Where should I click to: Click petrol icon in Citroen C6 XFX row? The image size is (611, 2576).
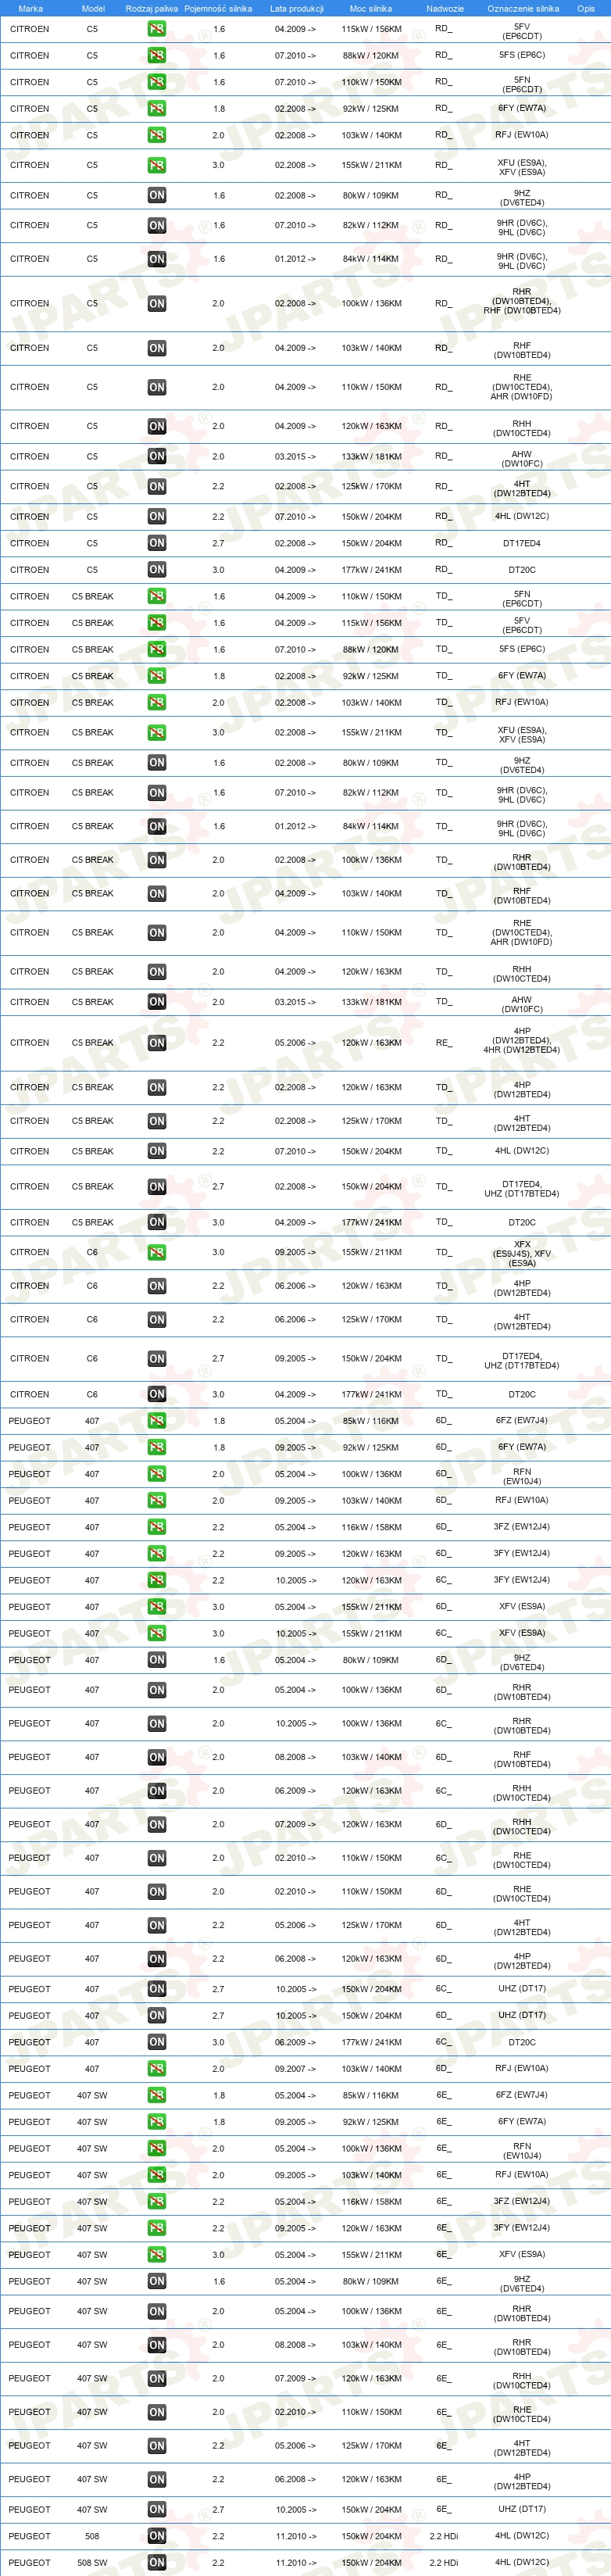tap(157, 1253)
